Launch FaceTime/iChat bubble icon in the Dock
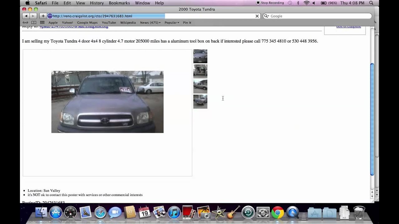 (x=115, y=213)
